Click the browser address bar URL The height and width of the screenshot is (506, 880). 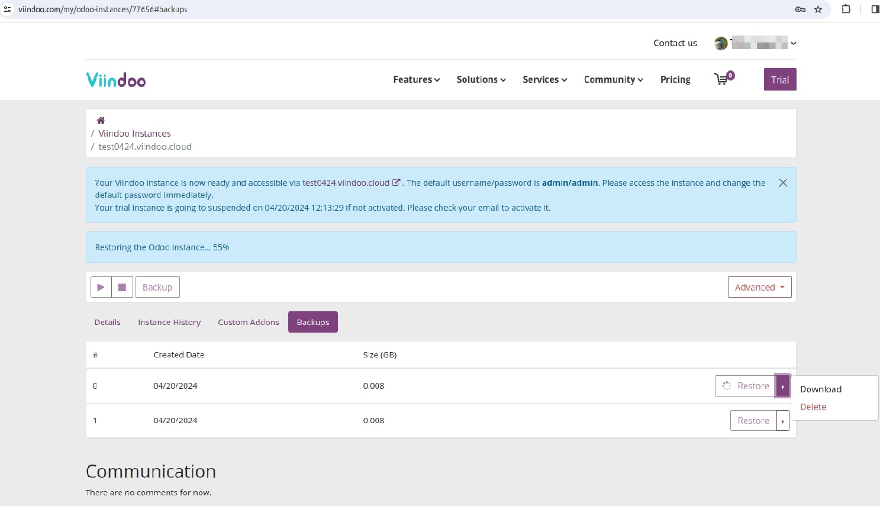103,9
